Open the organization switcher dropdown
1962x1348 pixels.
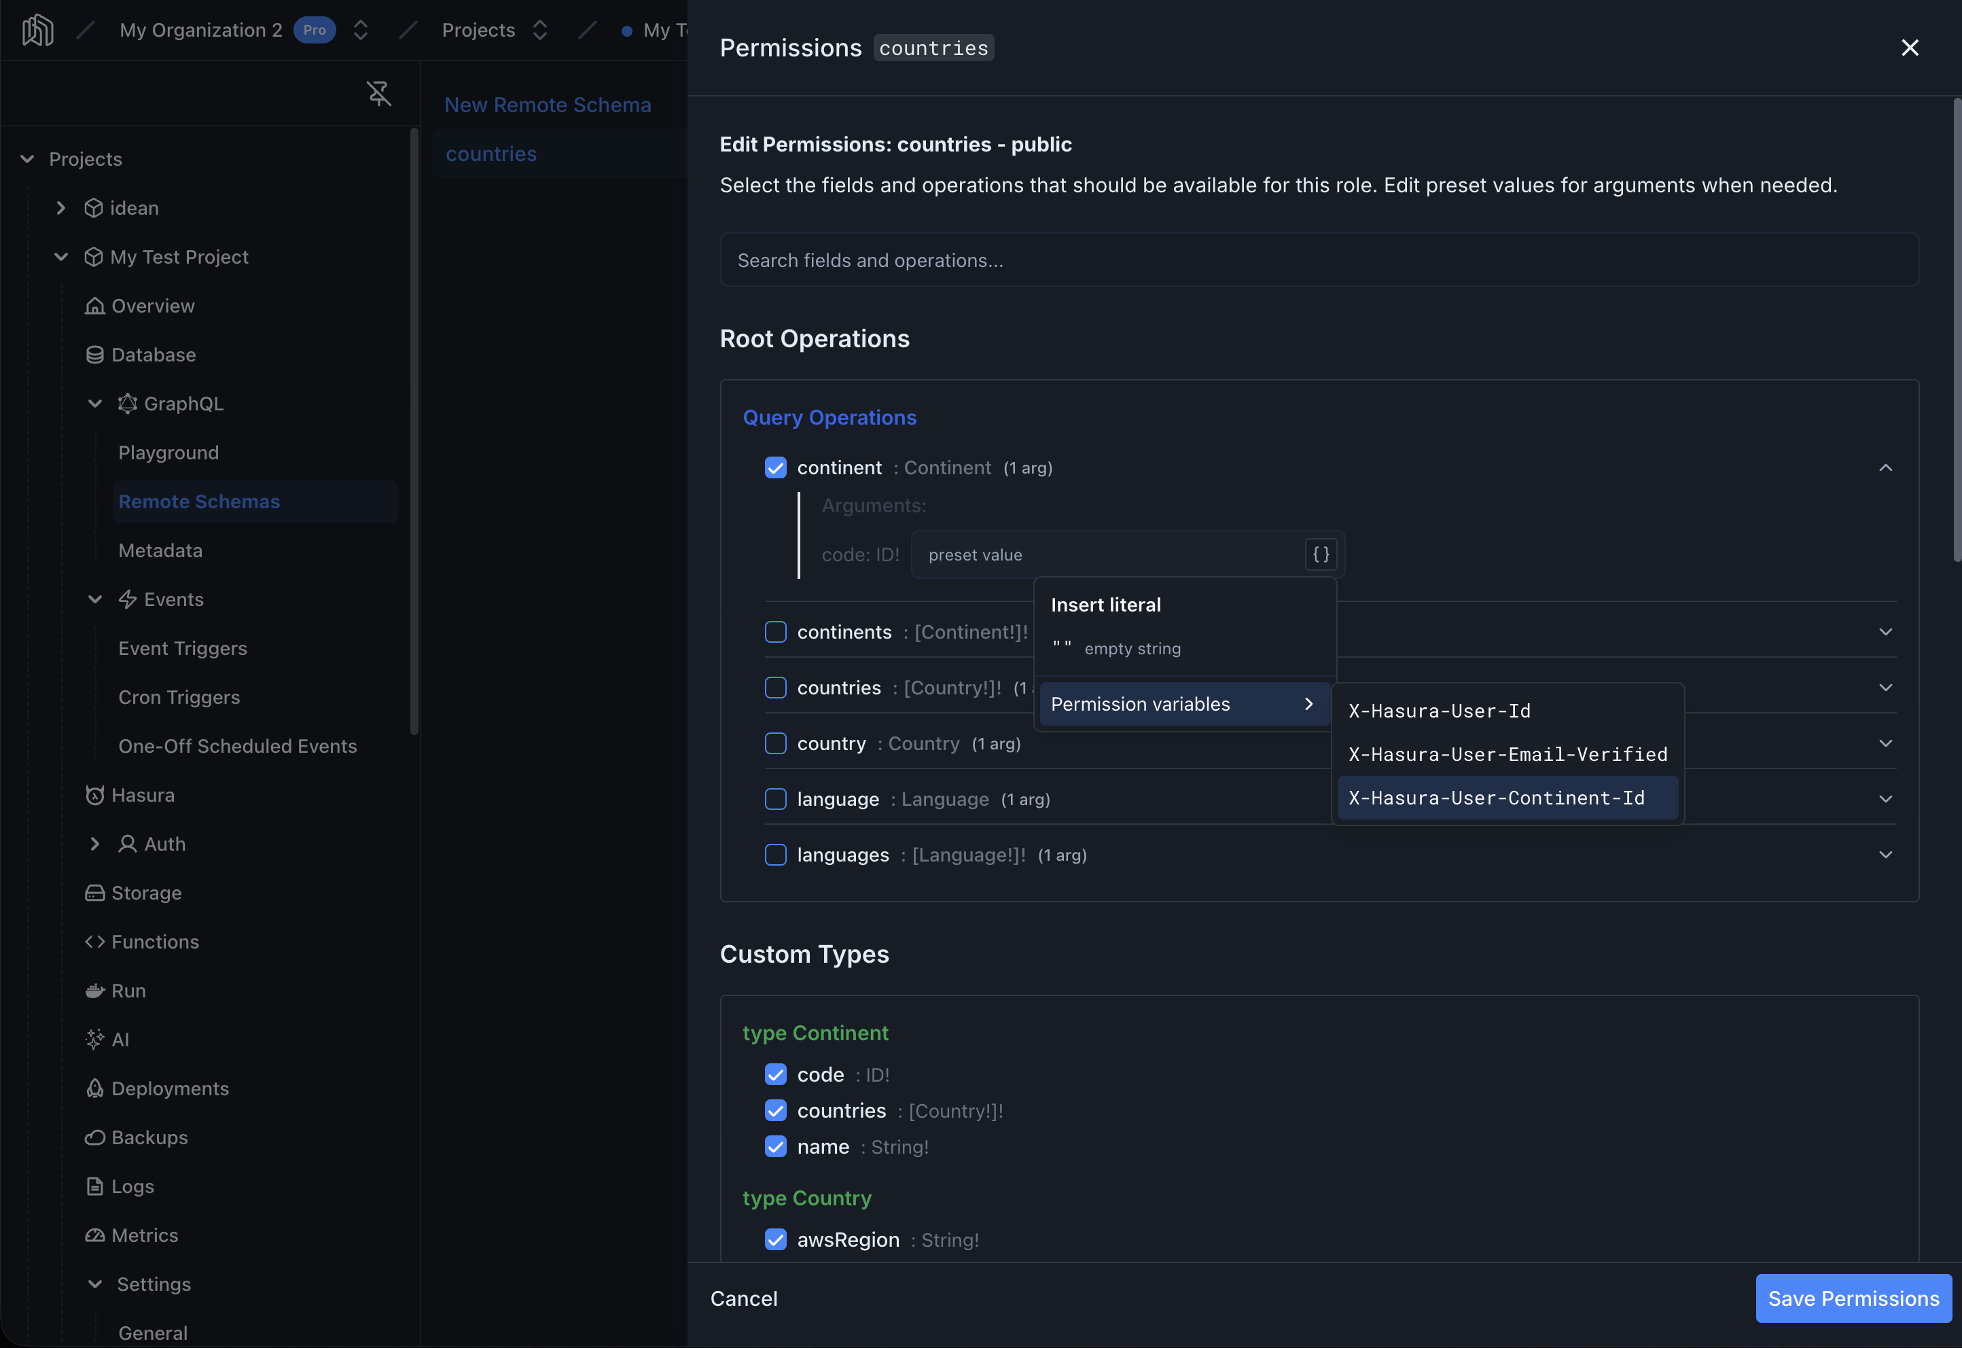click(x=361, y=31)
